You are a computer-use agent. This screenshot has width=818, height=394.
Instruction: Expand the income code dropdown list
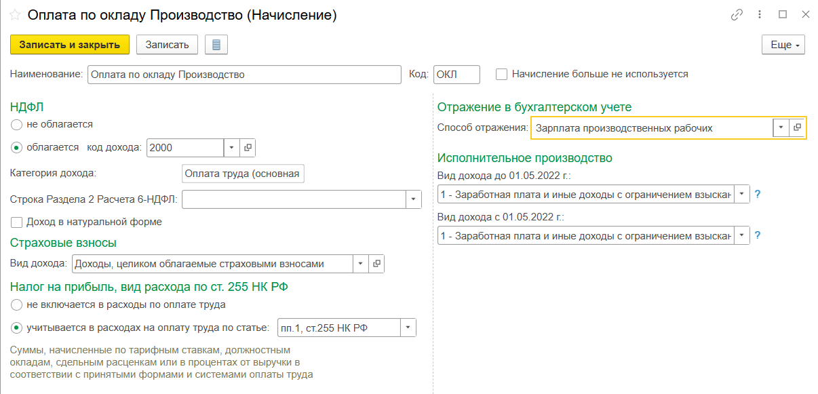pos(231,147)
